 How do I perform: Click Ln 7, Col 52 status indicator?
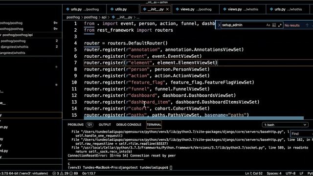pos(254,173)
